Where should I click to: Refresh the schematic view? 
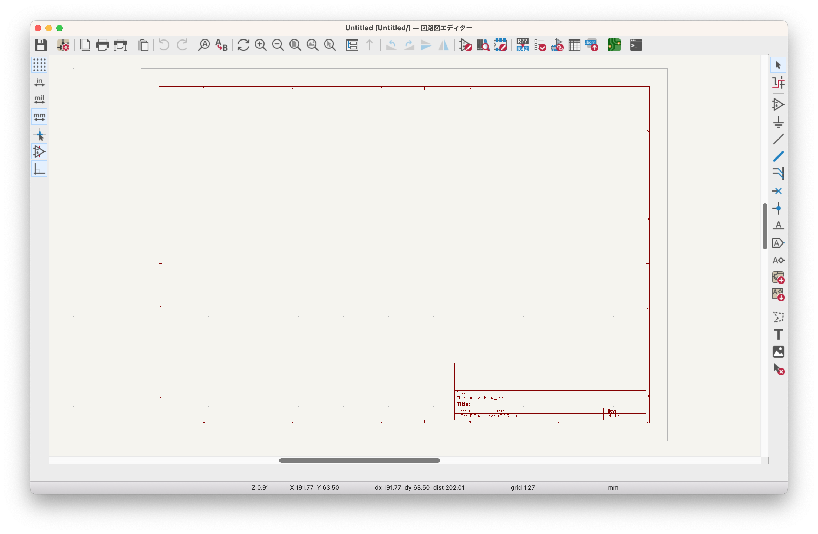pos(243,45)
